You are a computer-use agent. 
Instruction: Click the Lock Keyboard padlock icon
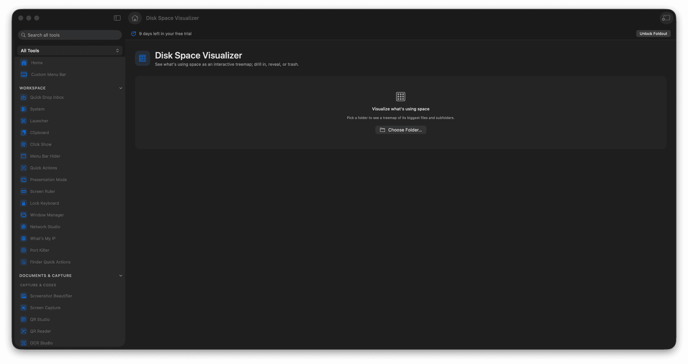click(24, 203)
